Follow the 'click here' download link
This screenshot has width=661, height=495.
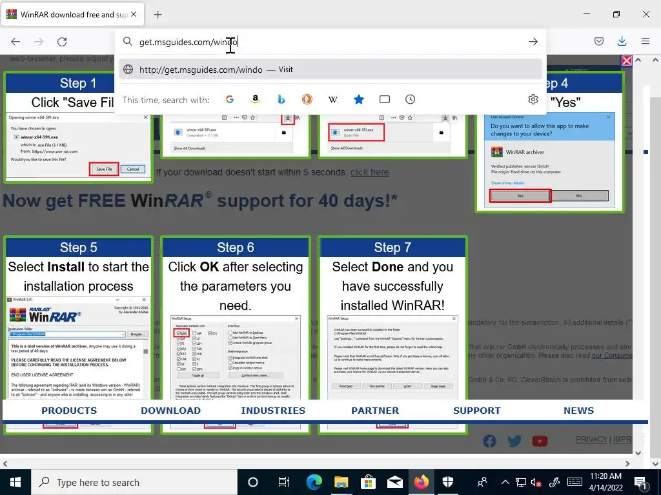(369, 172)
